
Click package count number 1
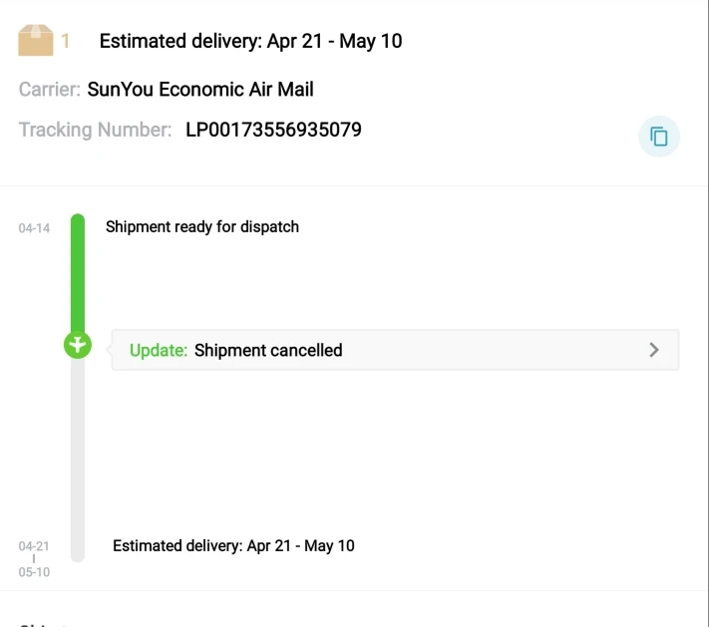(66, 41)
